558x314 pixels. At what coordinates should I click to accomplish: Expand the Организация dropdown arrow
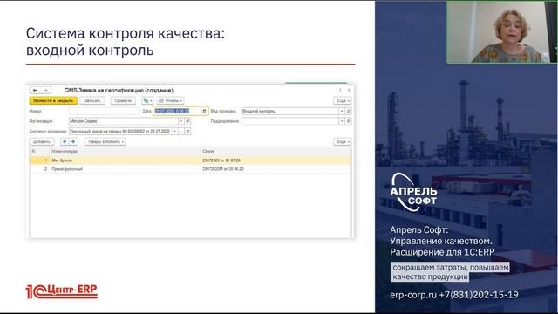180,121
